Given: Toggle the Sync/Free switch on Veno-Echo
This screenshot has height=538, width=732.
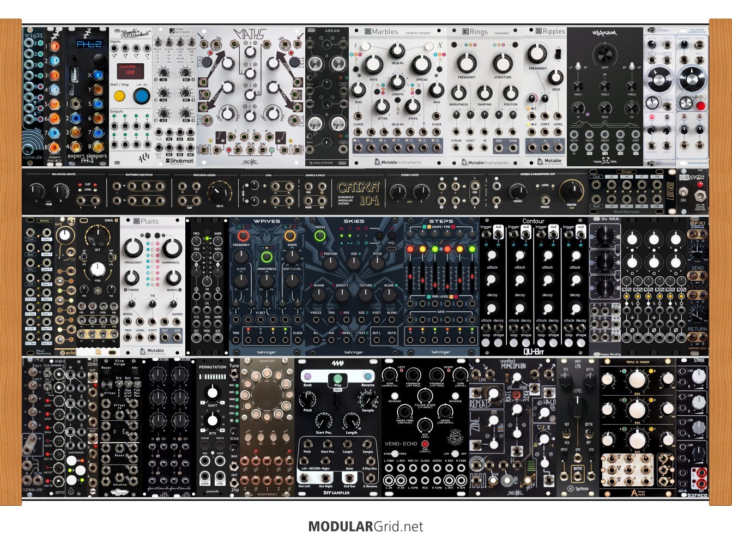Looking at the screenshot, I should pos(396,454).
